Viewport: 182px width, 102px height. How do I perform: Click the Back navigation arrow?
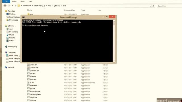tap(5, 6)
